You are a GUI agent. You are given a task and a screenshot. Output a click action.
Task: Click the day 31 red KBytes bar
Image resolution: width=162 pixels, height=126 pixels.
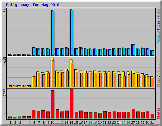pyautogui.click(x=153, y=116)
